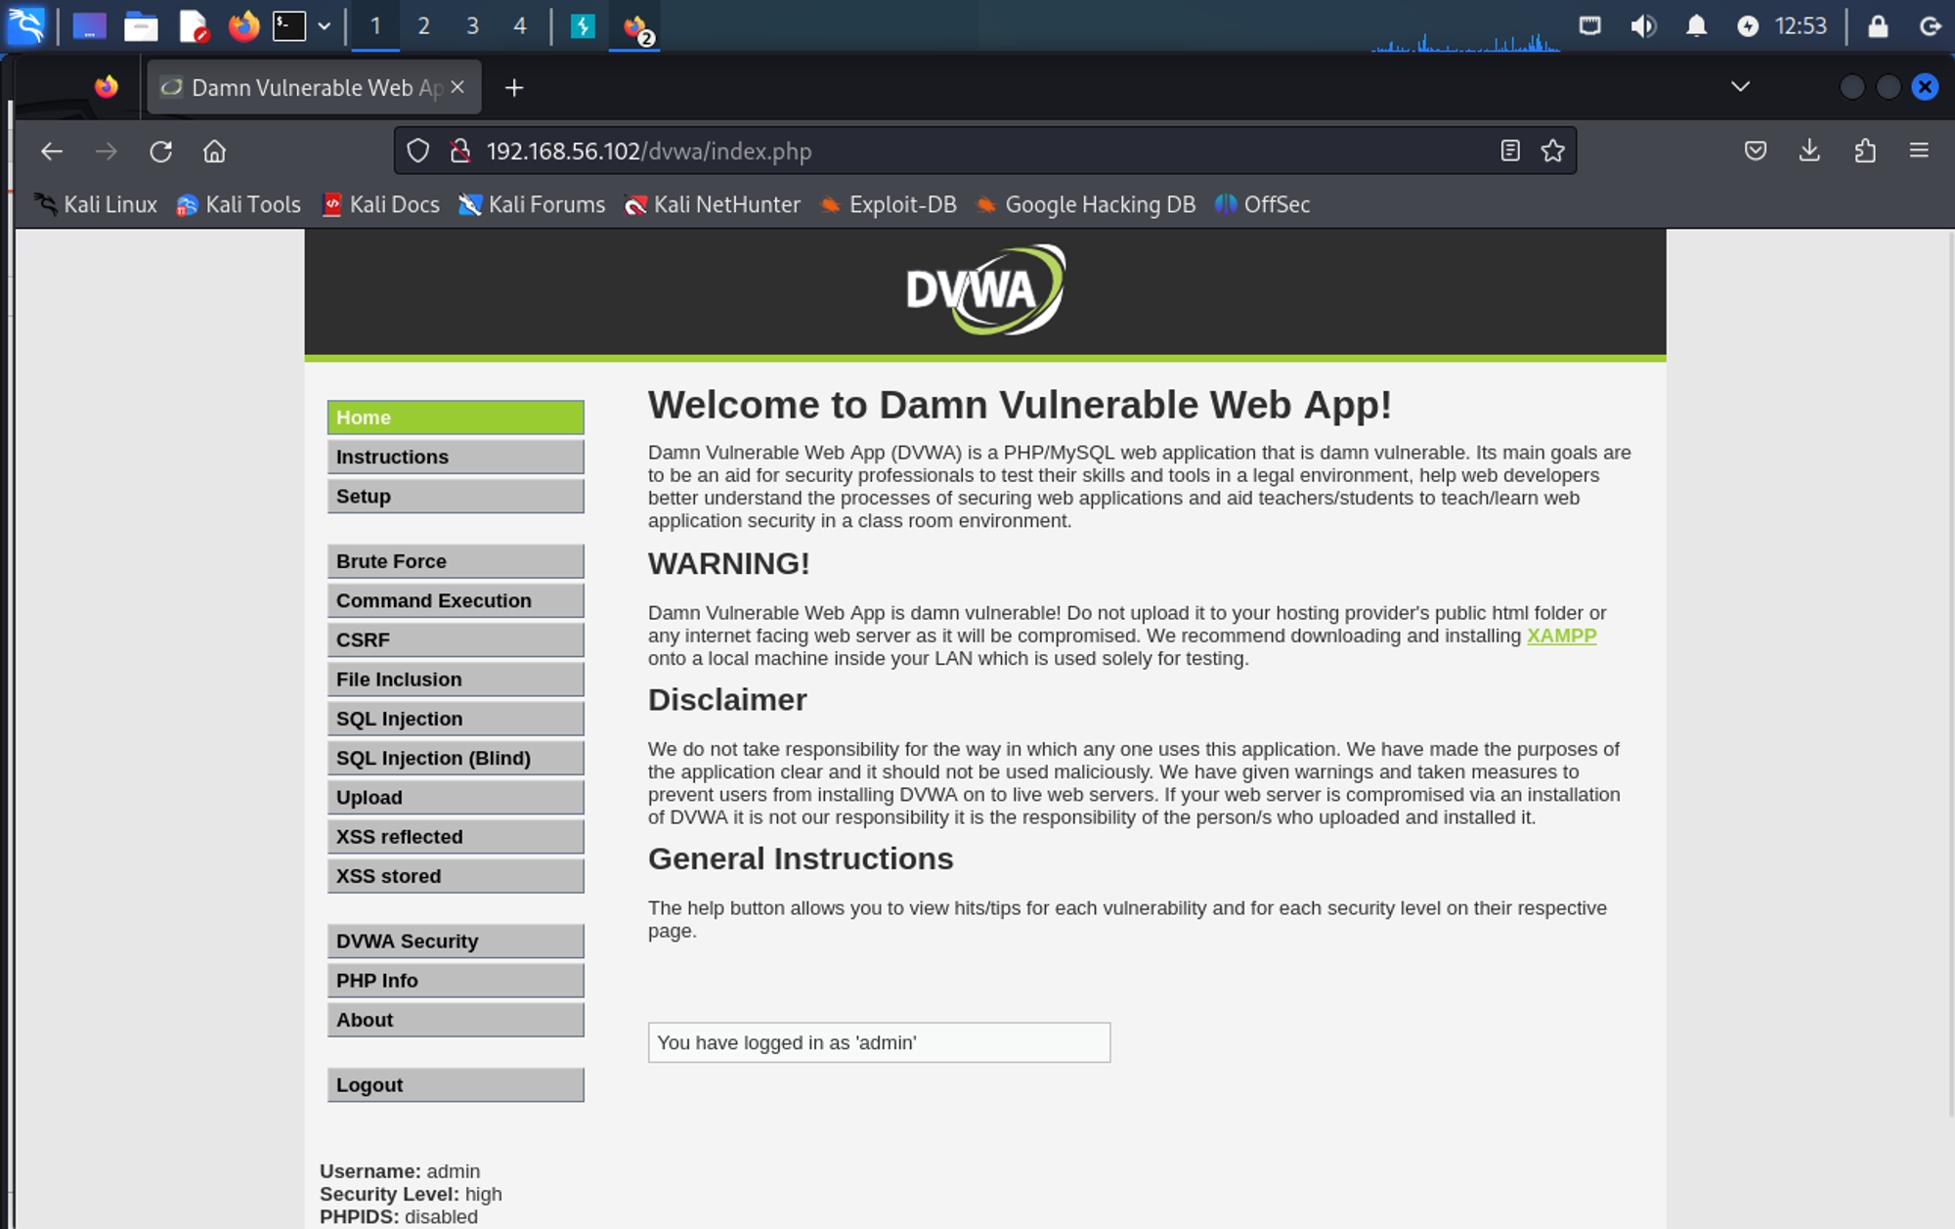Reload the current page

click(x=161, y=152)
